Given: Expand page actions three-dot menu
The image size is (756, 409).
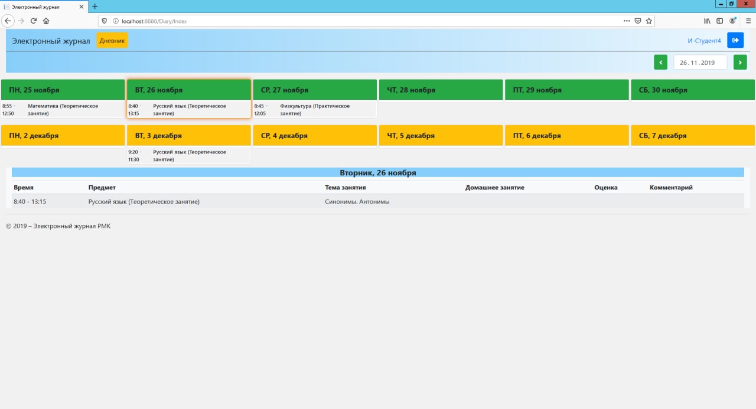Looking at the screenshot, I should pos(627,21).
